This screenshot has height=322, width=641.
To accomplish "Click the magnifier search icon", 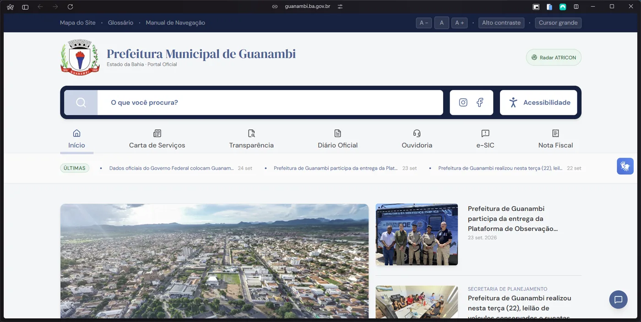I will 81,102.
